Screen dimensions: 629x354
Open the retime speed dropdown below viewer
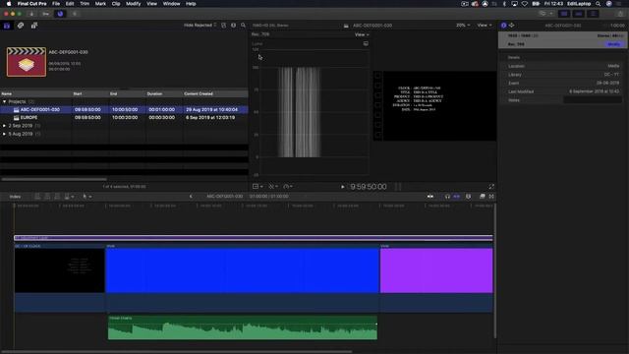(288, 187)
